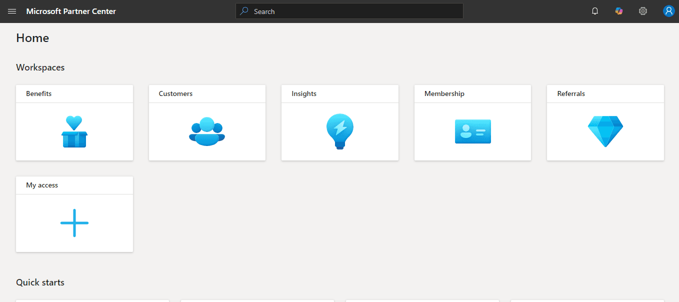Open the Customers workspace title
Viewport: 679px width, 302px height.
175,93
